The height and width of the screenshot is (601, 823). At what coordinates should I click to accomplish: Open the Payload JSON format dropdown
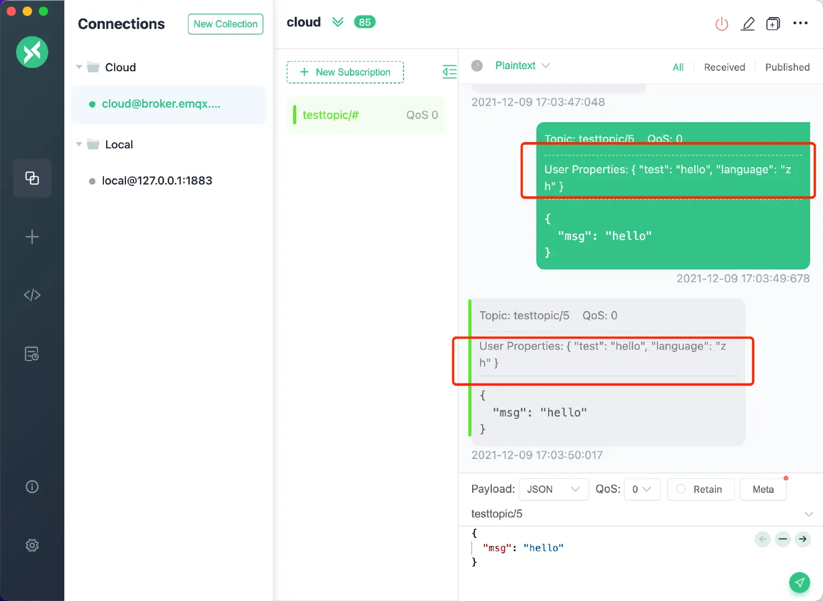pos(553,489)
